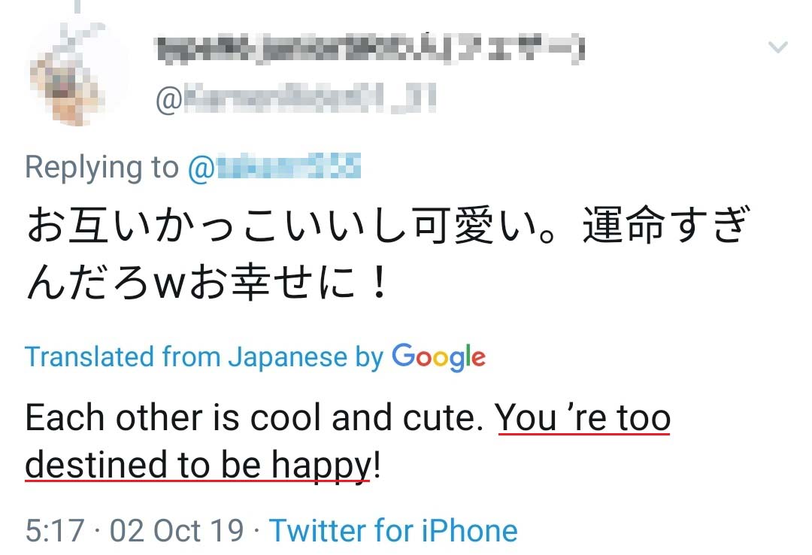Tap the underlined "destined to be happy" phrase
The width and height of the screenshot is (812, 555).
coord(198,466)
